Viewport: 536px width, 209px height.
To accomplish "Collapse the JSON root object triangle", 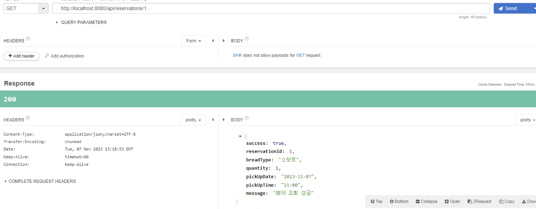I will click(240, 136).
